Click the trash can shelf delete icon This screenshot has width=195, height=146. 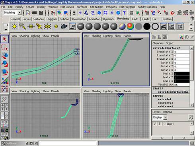pyautogui.click(x=192, y=18)
